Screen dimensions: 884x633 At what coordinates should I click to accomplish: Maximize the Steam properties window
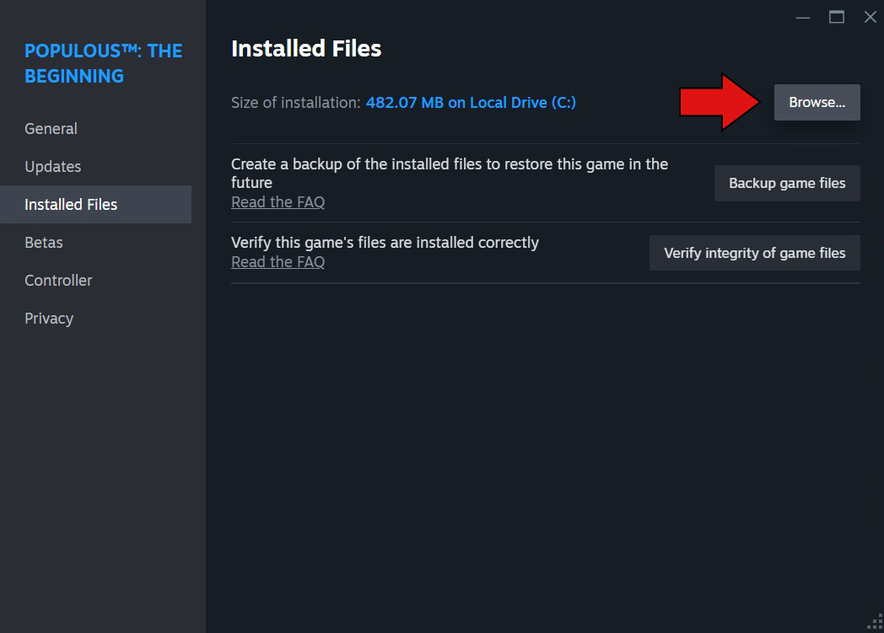click(836, 17)
